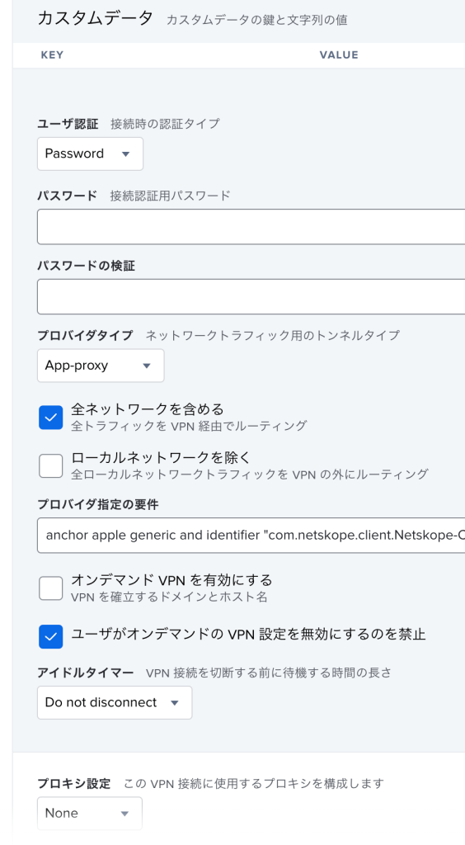Open the ユーザ認証 Password dropdown

coord(90,154)
